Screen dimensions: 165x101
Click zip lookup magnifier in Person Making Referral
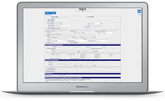[93, 51]
